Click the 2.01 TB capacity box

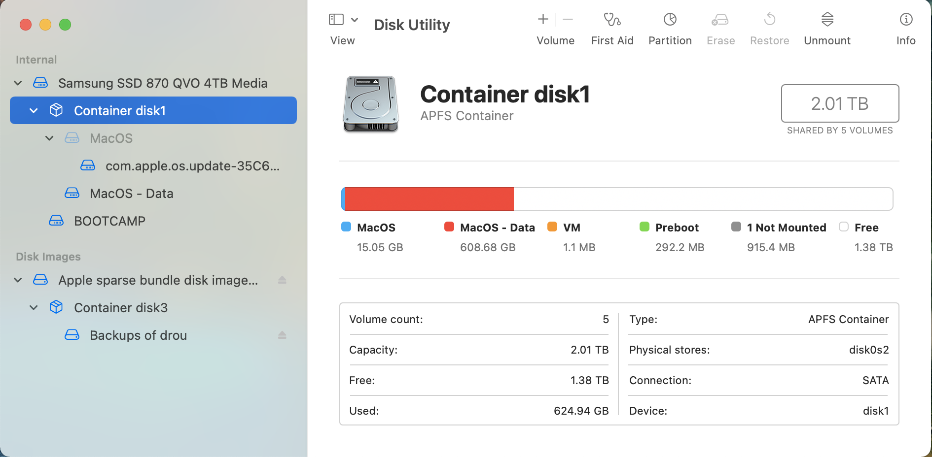[840, 103]
